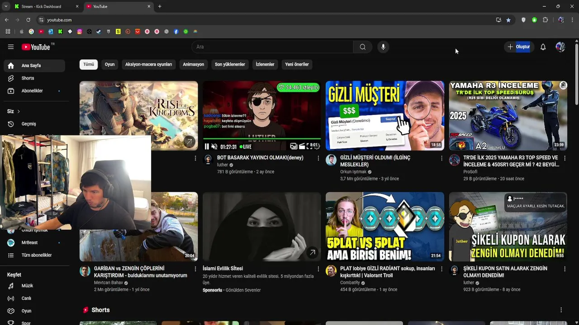This screenshot has height=325, width=579.
Task: Open options for BOT BASARAK video
Action: 318,158
